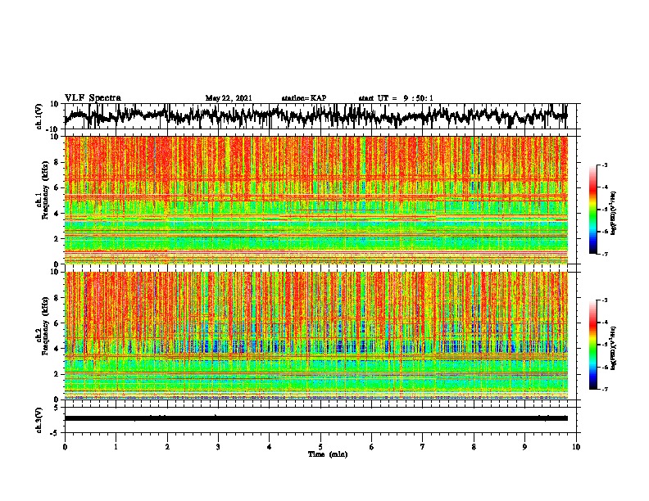649x501 pixels.
Task: Click the ch.1 spectrogram color scale bar
Action: tap(592, 210)
